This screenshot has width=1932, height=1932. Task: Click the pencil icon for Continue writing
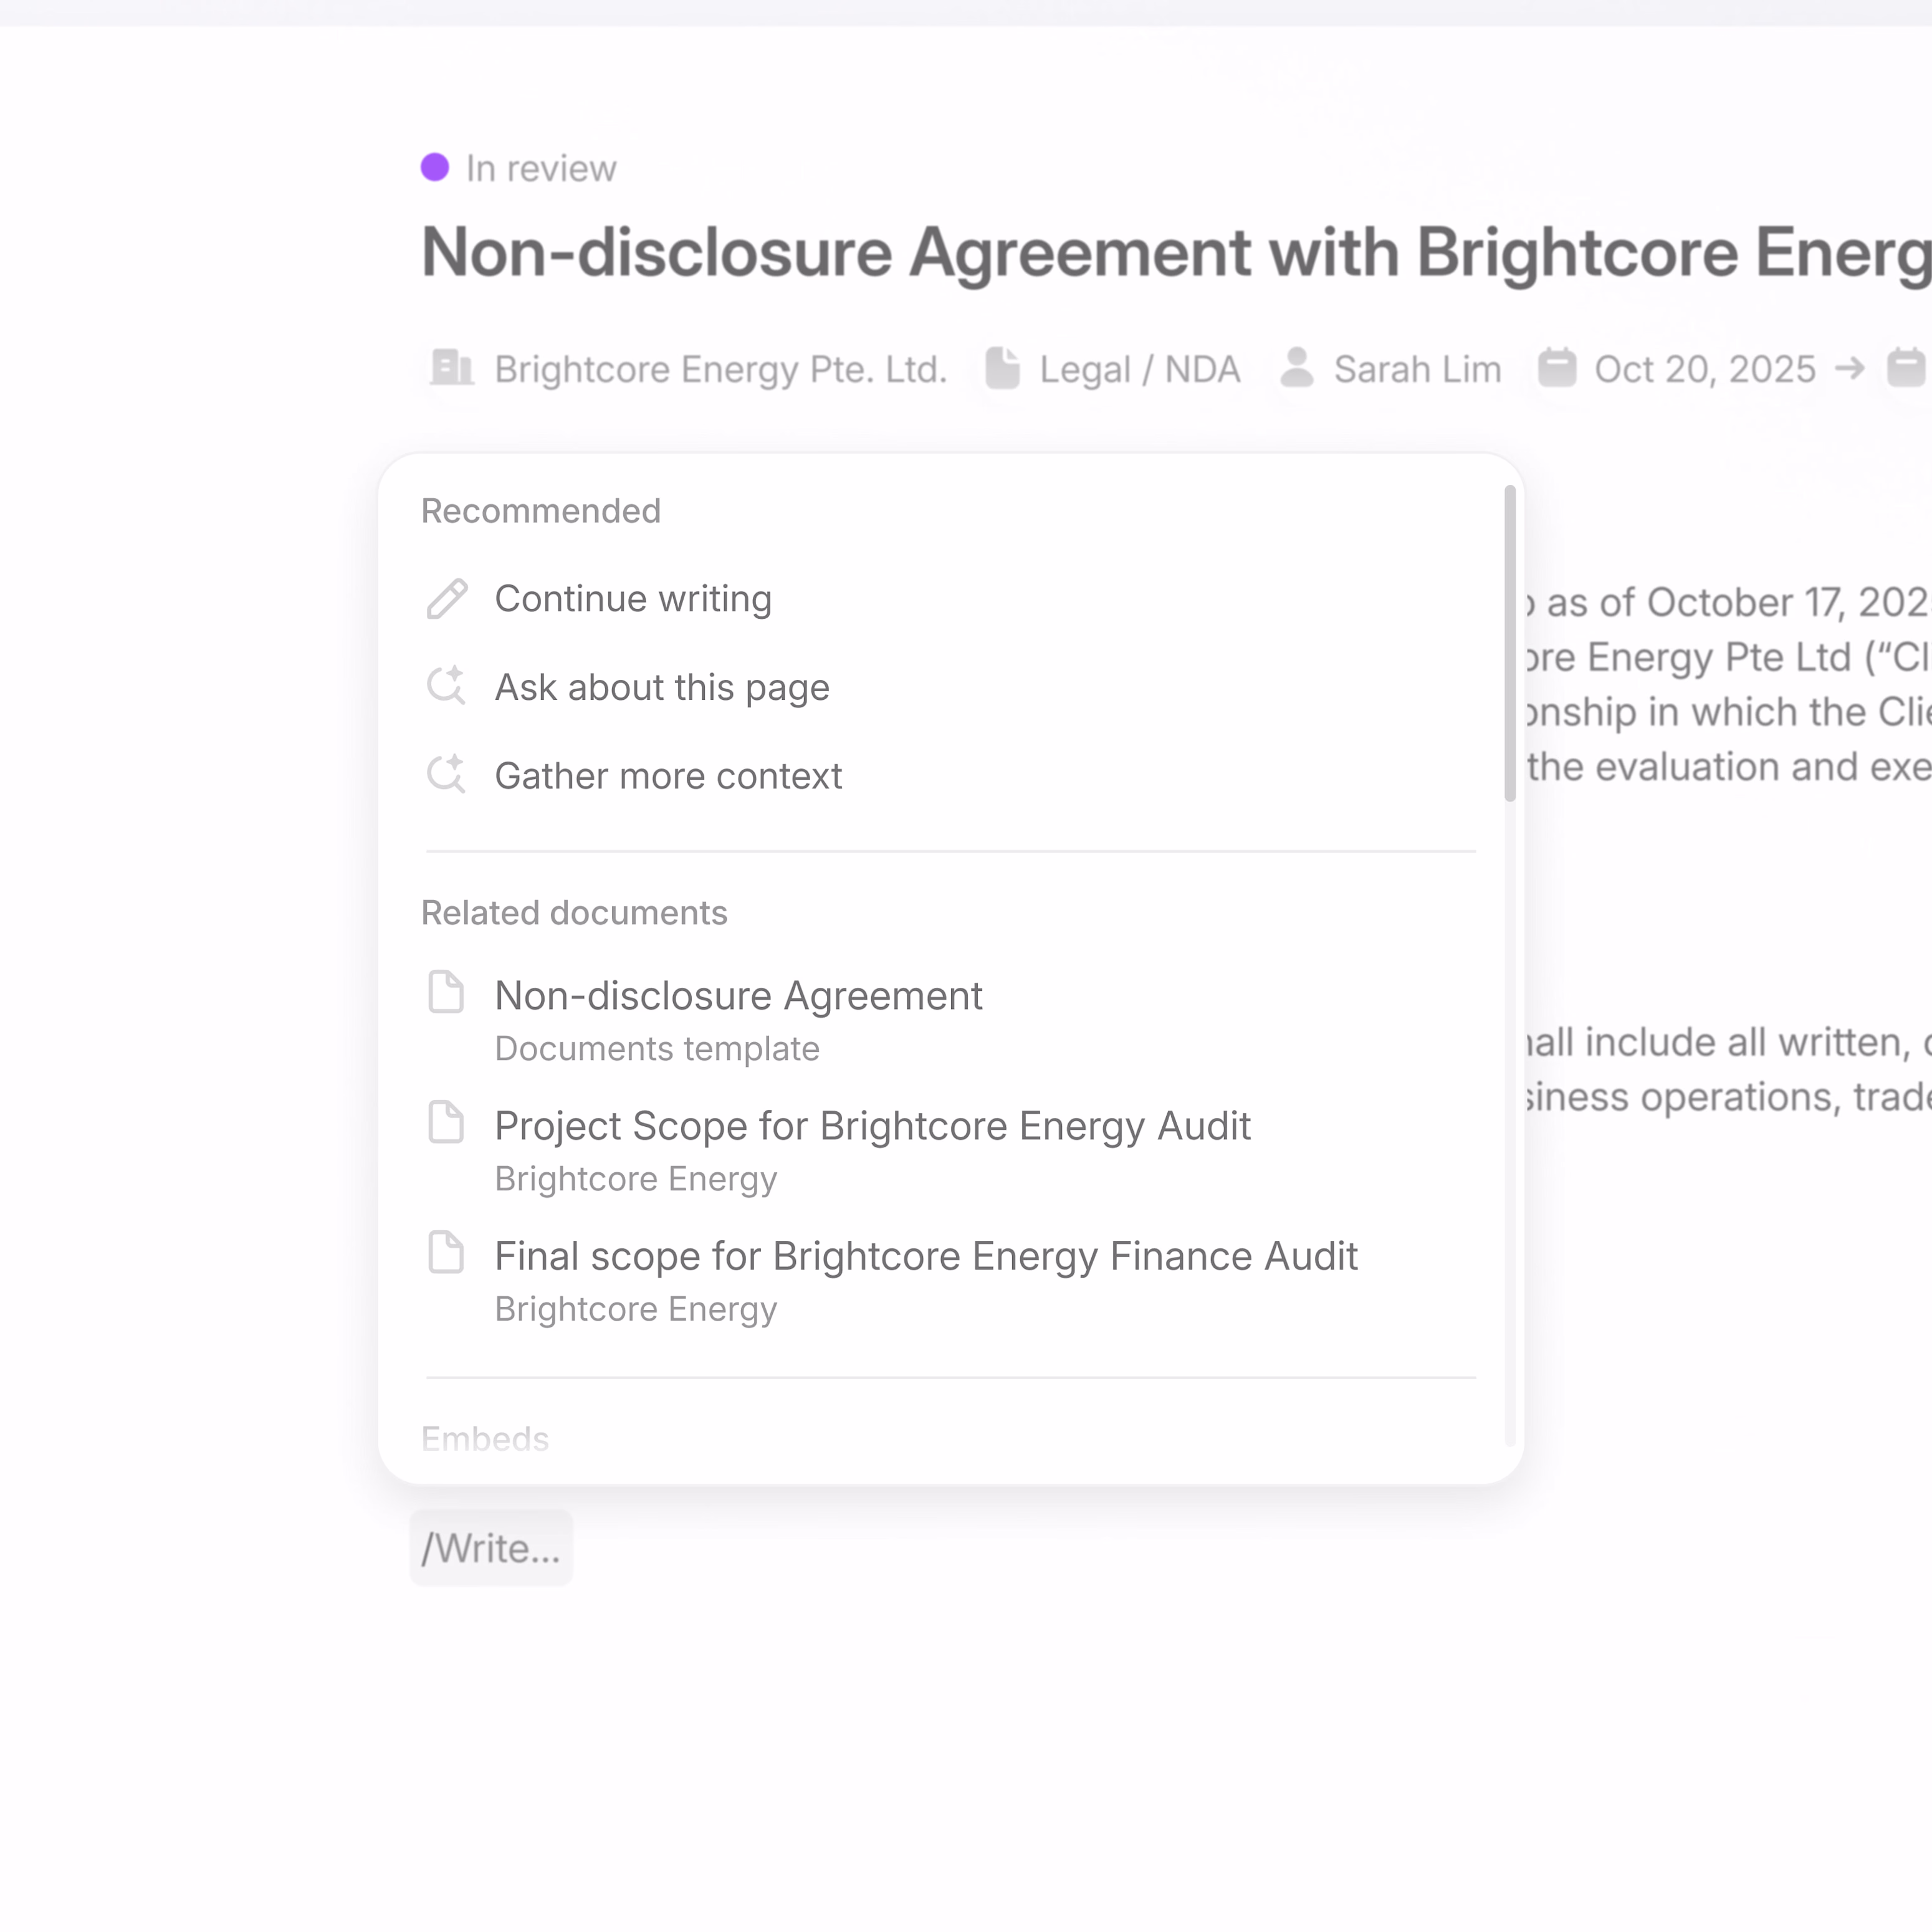[447, 599]
